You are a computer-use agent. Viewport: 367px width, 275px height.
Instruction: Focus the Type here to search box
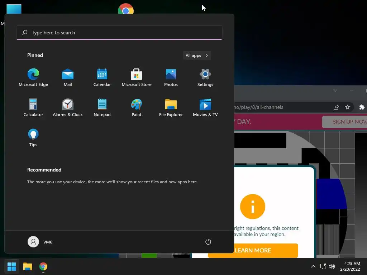[119, 33]
